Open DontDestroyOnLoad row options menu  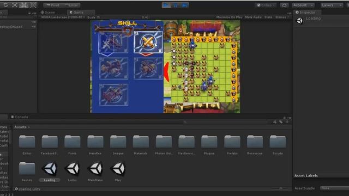pos(34,27)
